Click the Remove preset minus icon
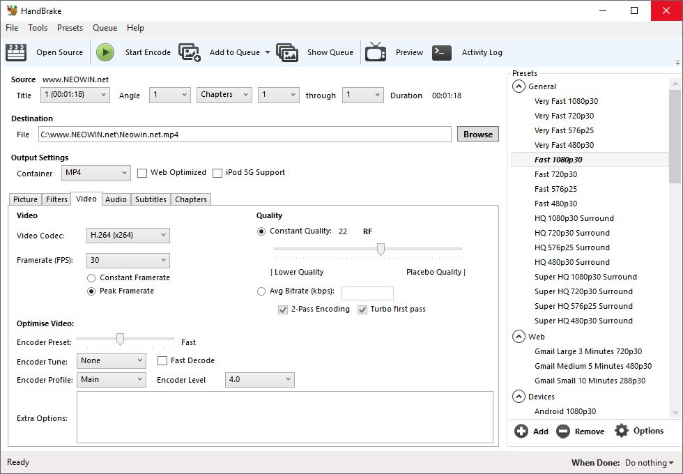 (x=563, y=431)
